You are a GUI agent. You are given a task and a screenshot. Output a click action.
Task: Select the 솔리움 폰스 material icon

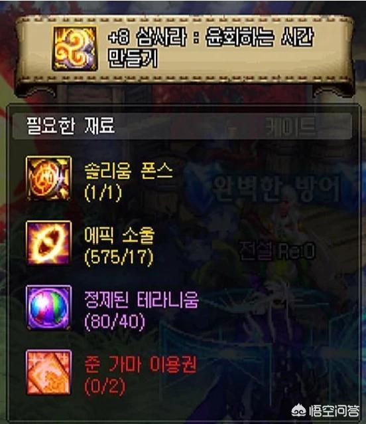[49, 178]
